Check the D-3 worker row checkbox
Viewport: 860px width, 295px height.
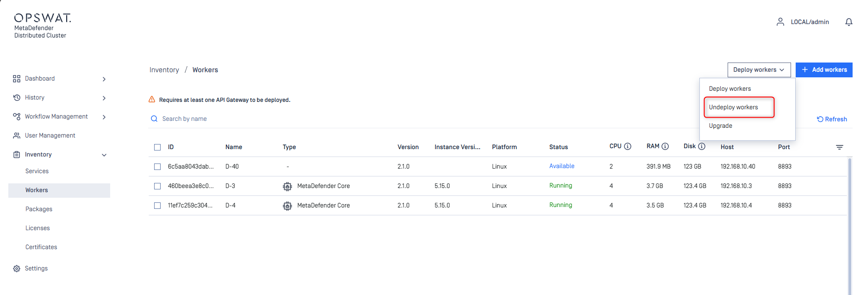[157, 186]
